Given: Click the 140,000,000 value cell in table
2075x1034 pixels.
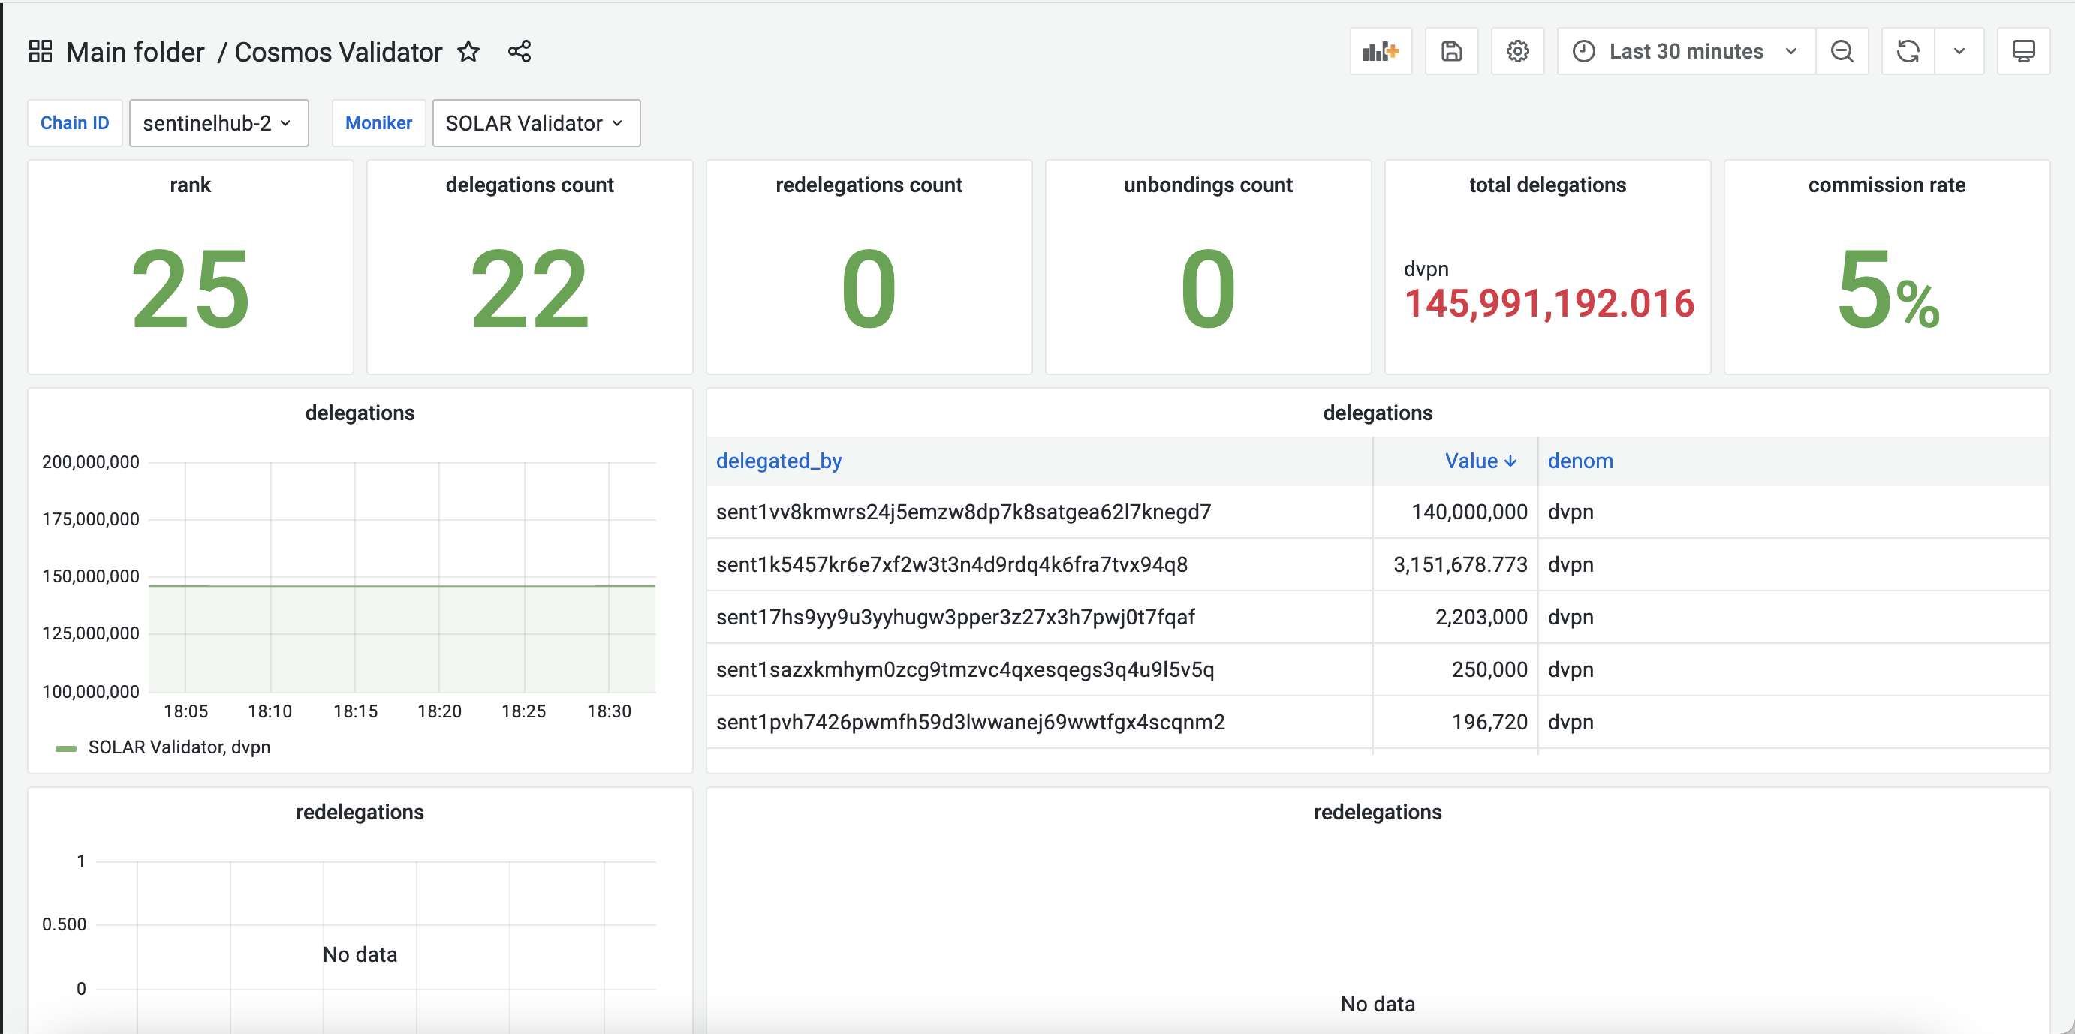Looking at the screenshot, I should point(1468,512).
